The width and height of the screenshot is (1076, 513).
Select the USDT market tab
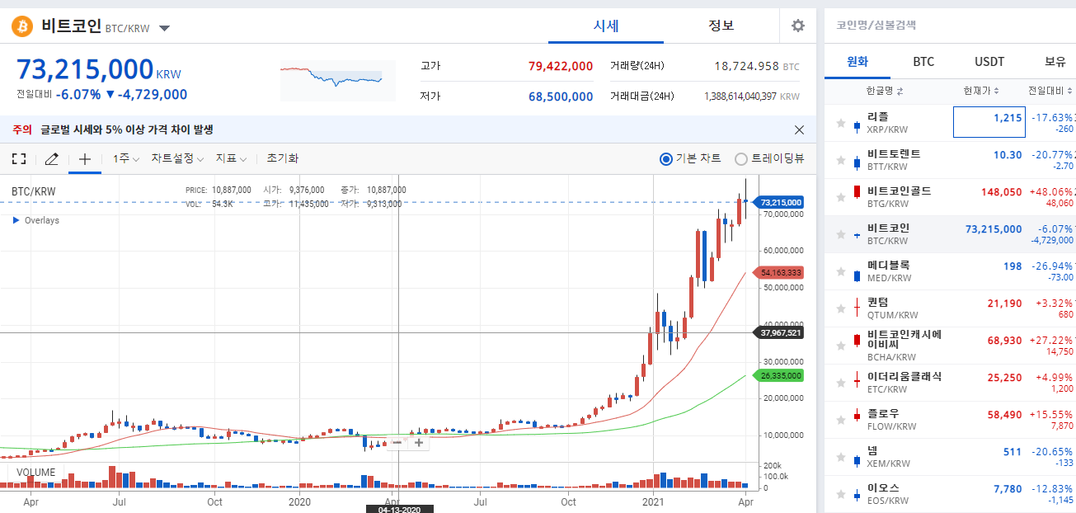pyautogui.click(x=989, y=61)
